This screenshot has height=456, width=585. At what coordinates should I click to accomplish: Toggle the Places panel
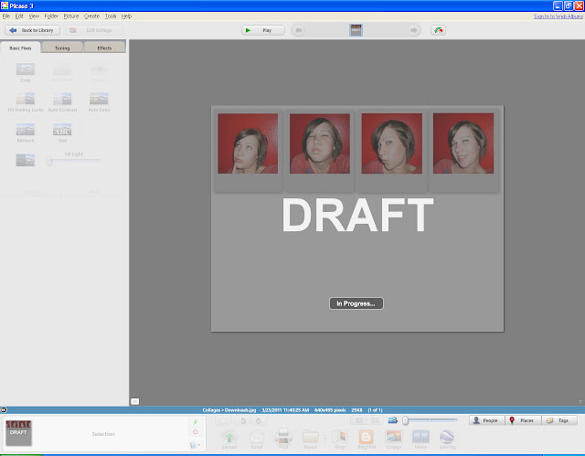coord(524,420)
